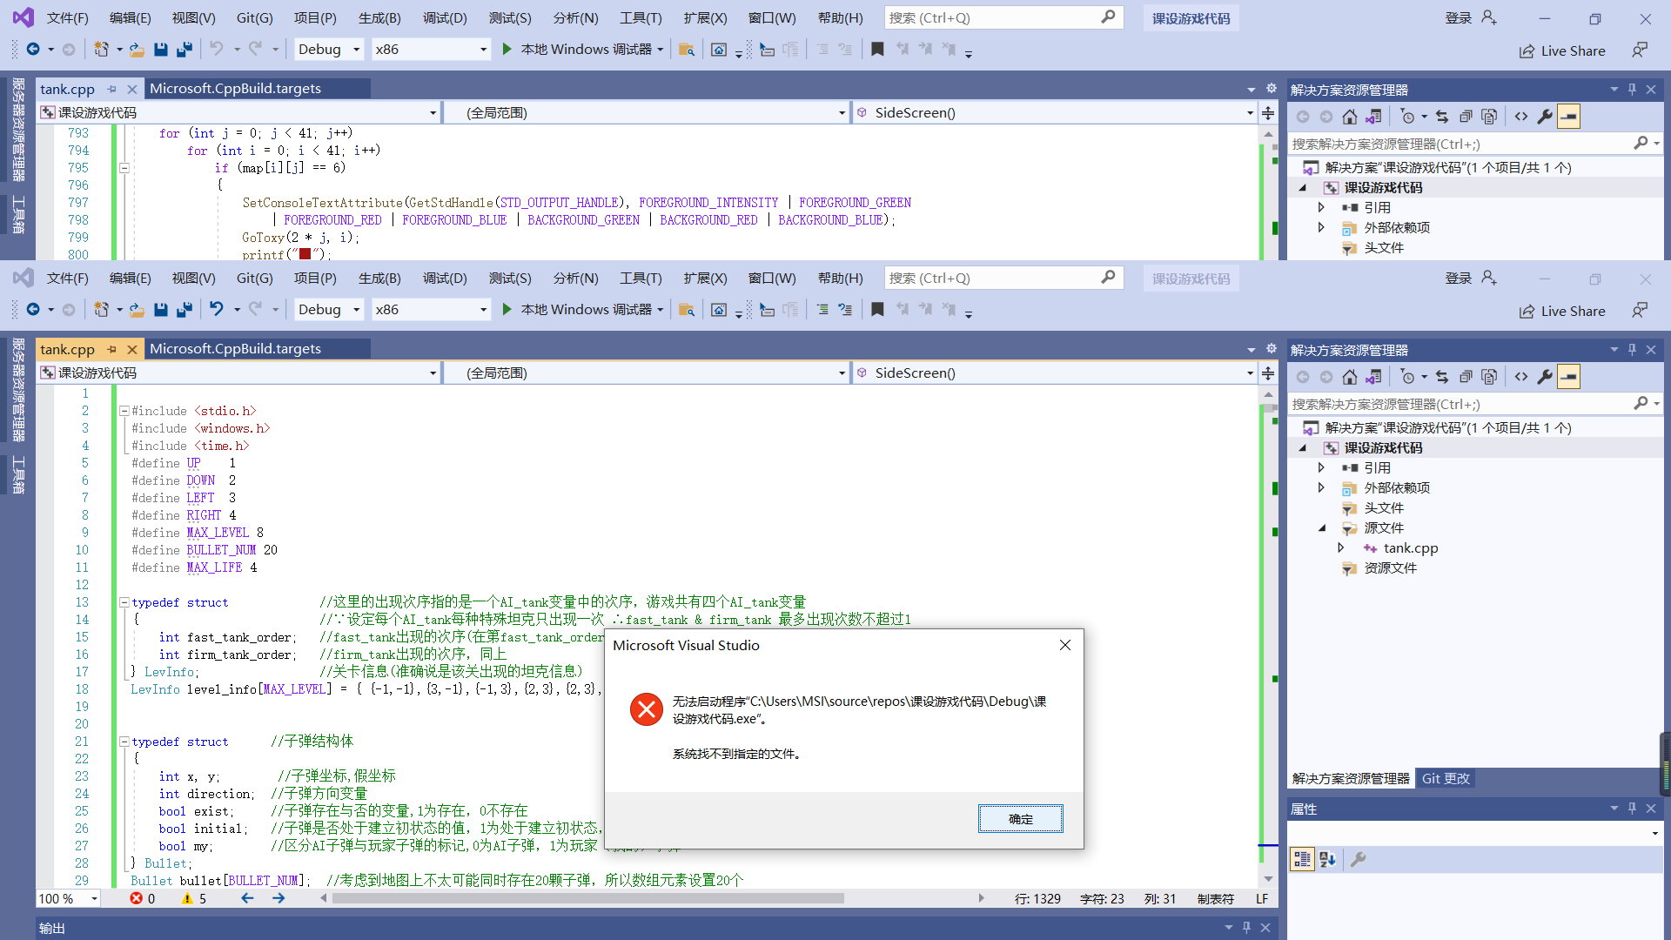This screenshot has width=1671, height=940.
Task: Click New Project in the front window toolbar
Action: click(x=102, y=310)
